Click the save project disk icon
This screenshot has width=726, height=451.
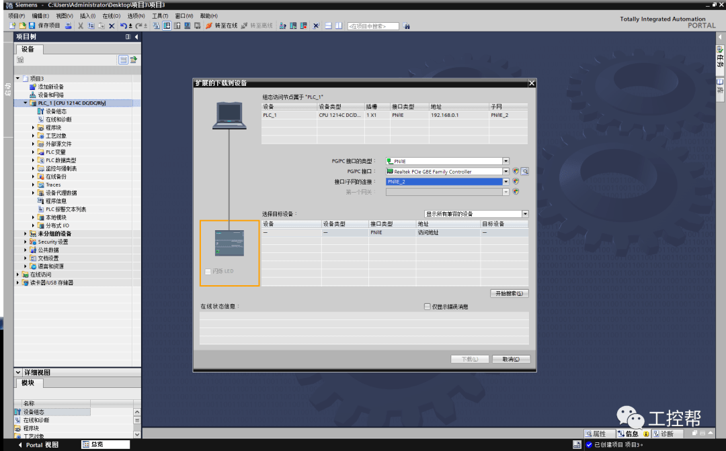(32, 26)
